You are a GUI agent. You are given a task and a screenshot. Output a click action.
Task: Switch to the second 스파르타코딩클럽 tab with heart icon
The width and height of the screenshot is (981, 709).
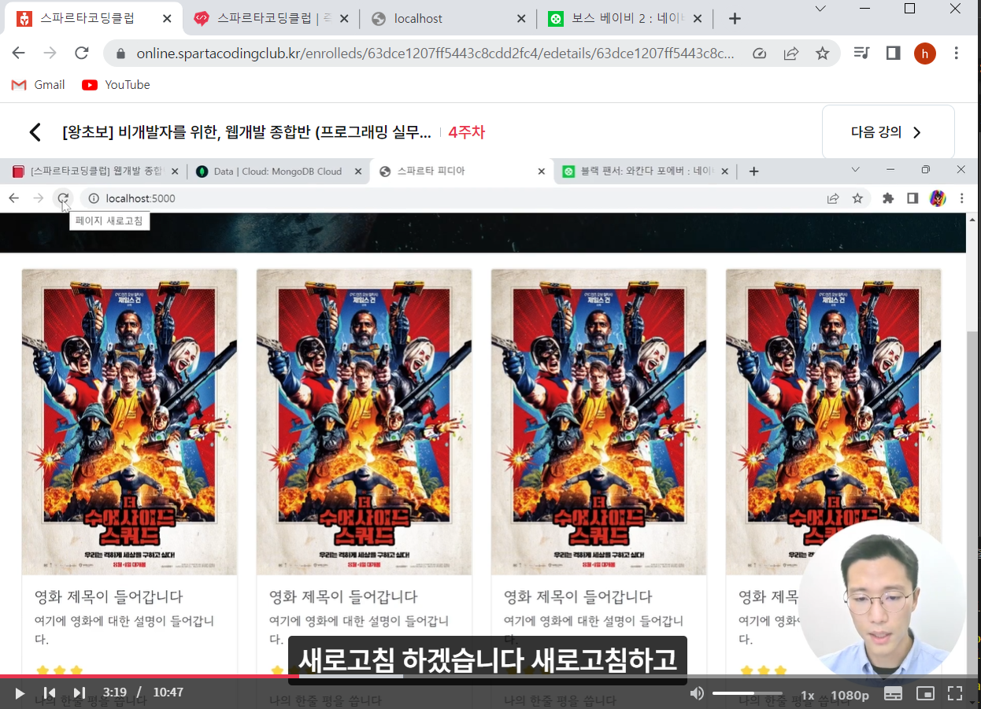point(272,18)
